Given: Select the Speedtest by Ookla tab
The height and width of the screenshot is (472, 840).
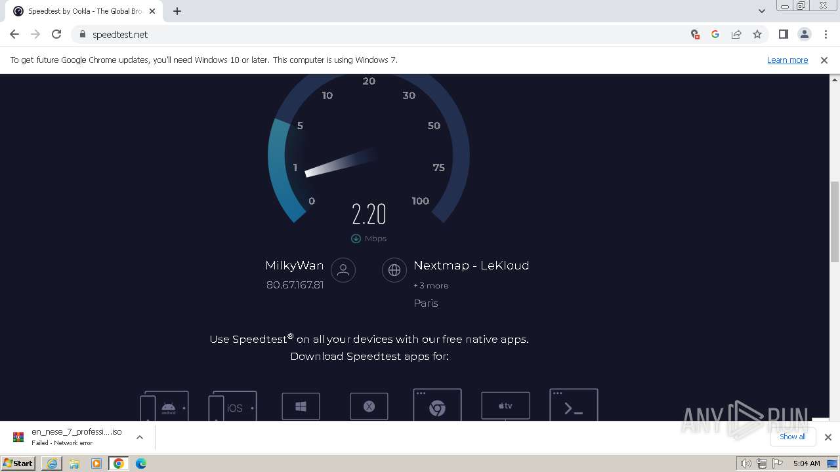Looking at the screenshot, I should (x=85, y=11).
